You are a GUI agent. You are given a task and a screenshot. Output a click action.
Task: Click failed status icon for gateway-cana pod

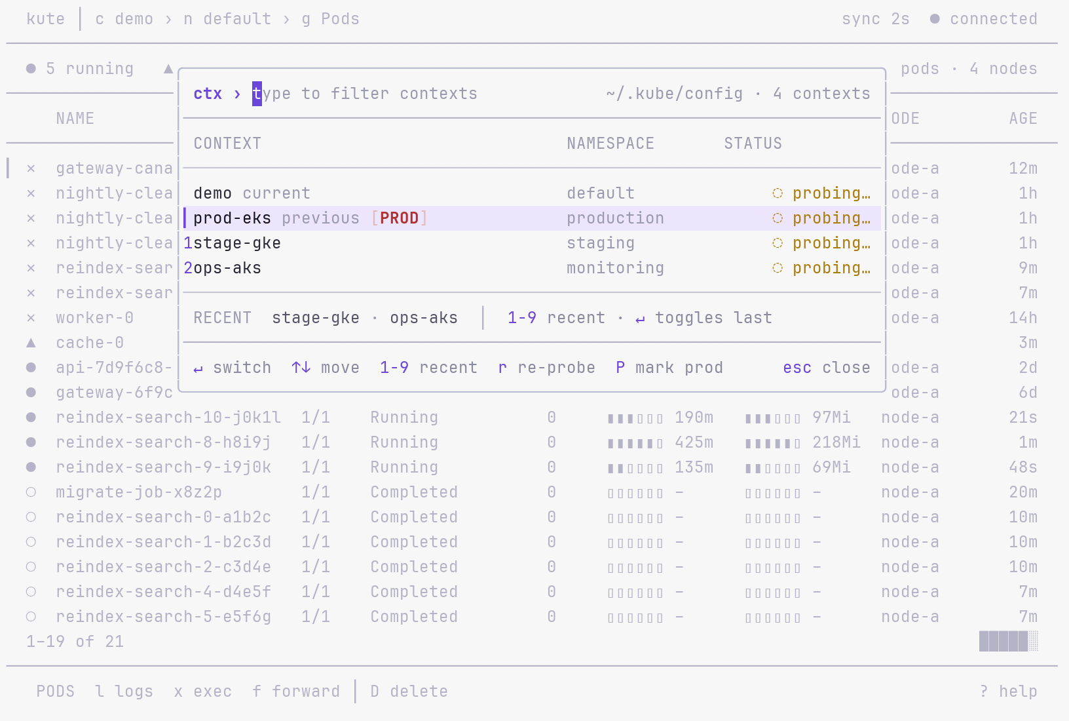point(31,168)
